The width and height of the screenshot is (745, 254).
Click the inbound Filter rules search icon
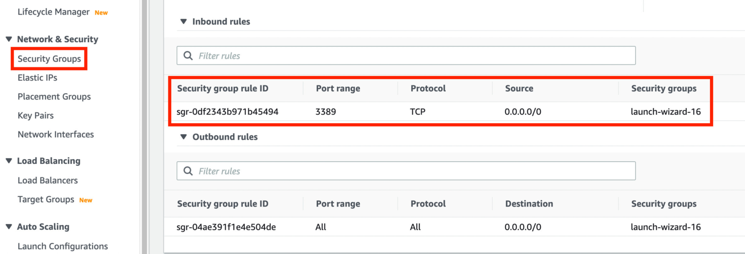(188, 56)
